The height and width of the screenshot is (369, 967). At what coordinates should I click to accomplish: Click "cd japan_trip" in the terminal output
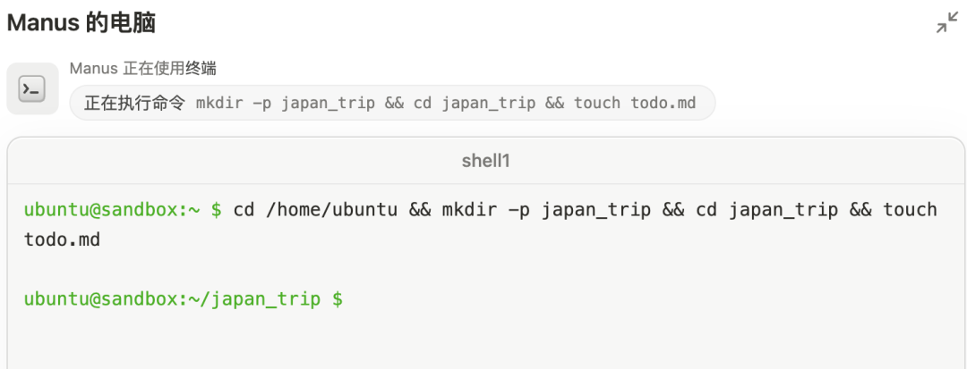point(767,210)
